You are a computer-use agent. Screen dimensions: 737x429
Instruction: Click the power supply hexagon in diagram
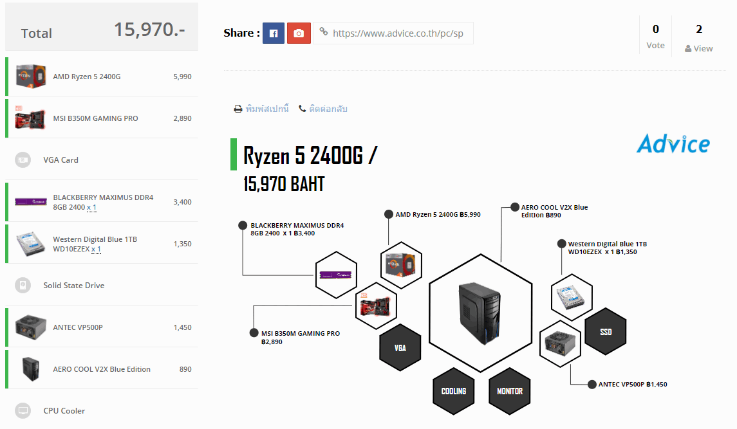click(x=560, y=344)
